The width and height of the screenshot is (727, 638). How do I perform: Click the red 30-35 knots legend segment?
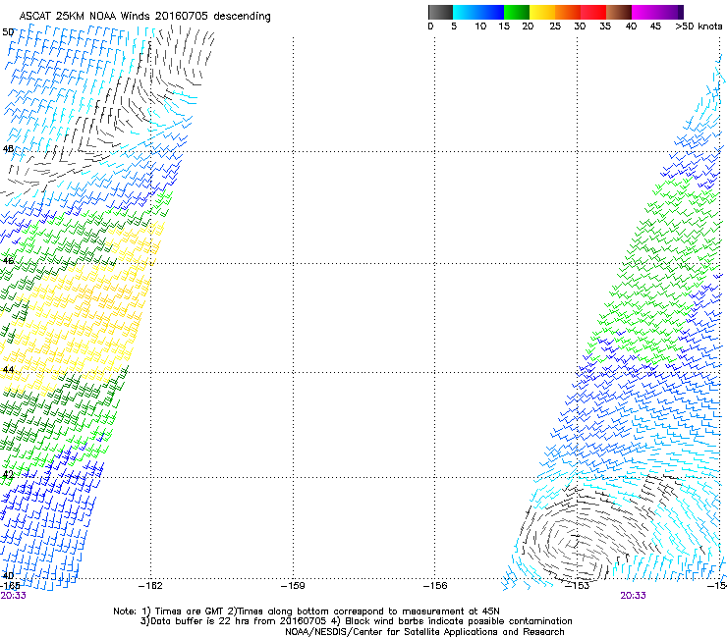[x=593, y=12]
